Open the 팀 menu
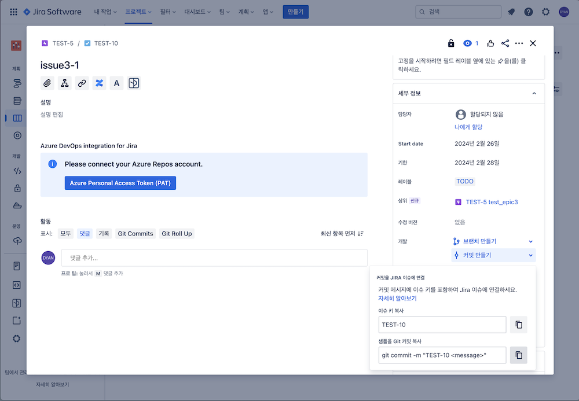579x401 pixels. coord(224,12)
